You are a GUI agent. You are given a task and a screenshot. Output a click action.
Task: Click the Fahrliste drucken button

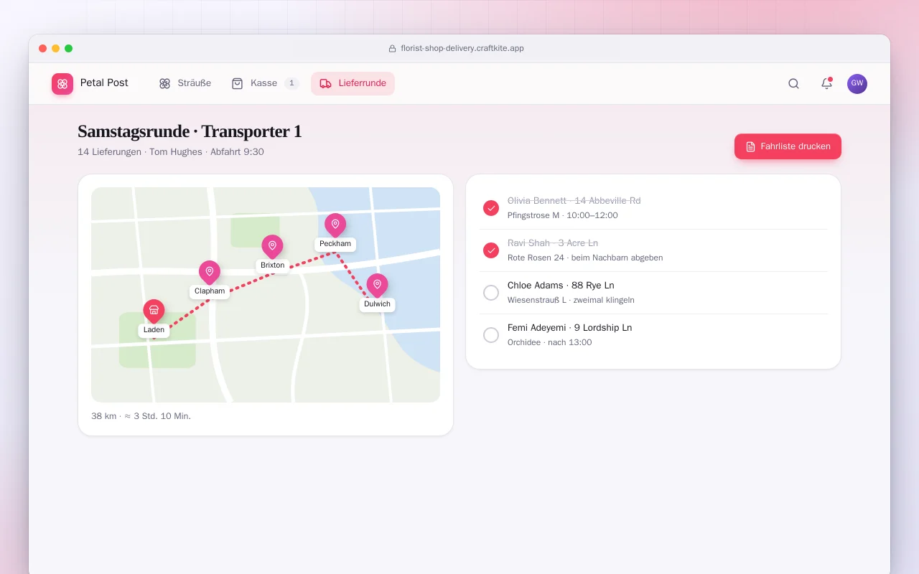coord(788,146)
